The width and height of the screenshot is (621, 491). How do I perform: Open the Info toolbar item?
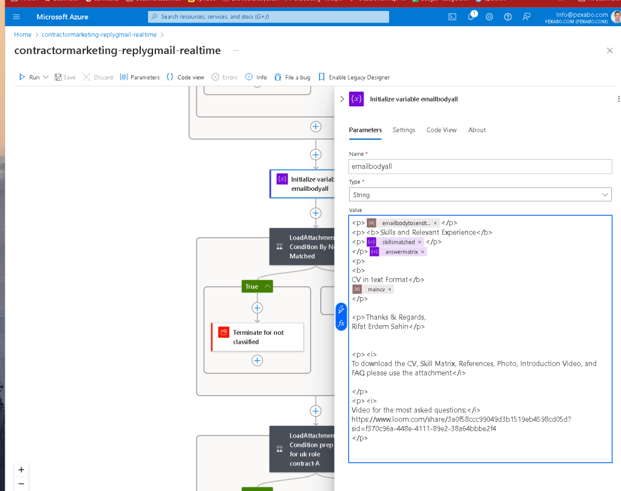pos(256,77)
